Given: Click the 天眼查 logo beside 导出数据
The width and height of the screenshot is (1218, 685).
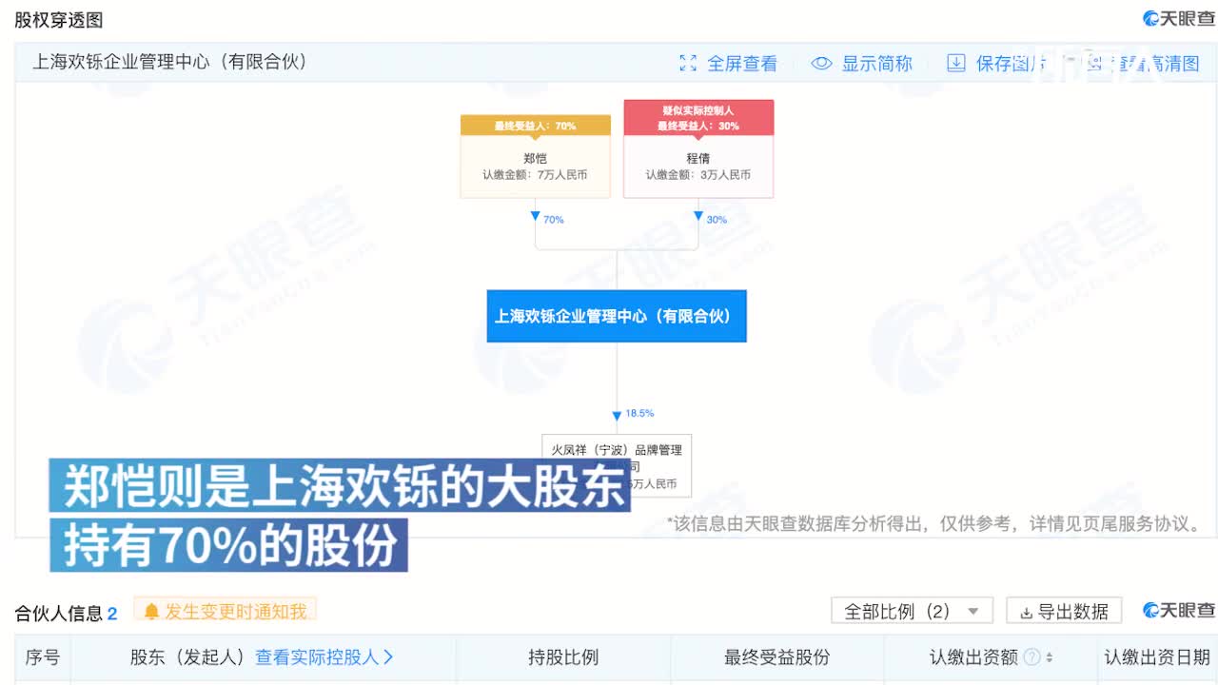Looking at the screenshot, I should [x=1179, y=611].
